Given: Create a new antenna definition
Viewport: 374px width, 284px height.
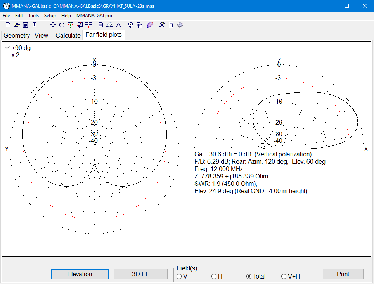Looking at the screenshot, I should pos(8,24).
